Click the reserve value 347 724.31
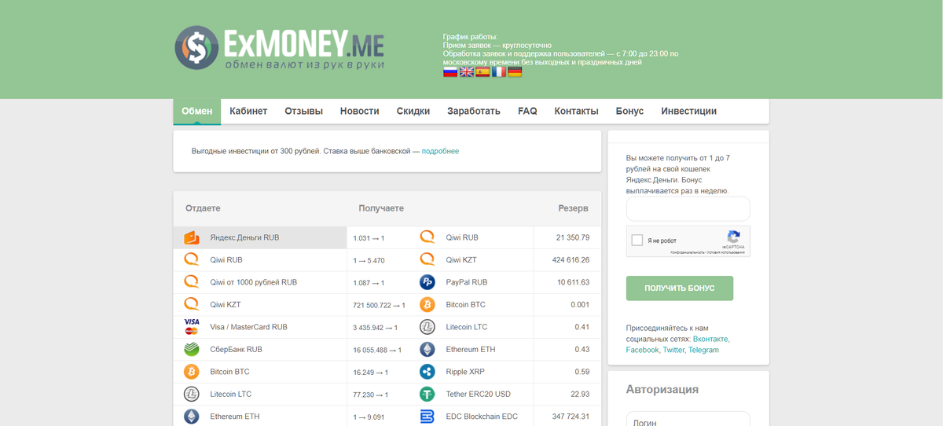Viewport: 943px width, 426px height. tap(571, 417)
